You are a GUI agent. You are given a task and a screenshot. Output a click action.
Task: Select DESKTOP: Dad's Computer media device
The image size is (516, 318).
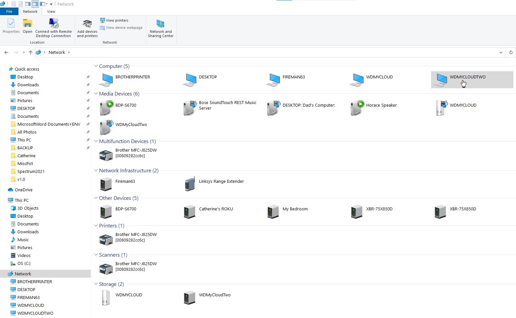coord(301,108)
